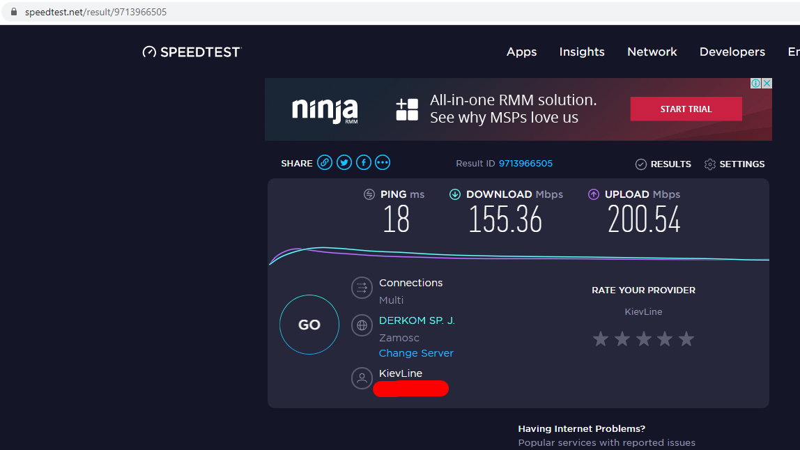This screenshot has height=450, width=800.
Task: Click the ping icon
Action: 369,194
